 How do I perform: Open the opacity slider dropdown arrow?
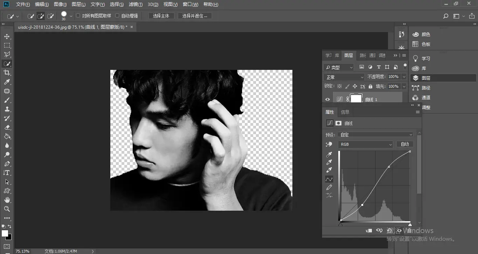click(x=404, y=77)
